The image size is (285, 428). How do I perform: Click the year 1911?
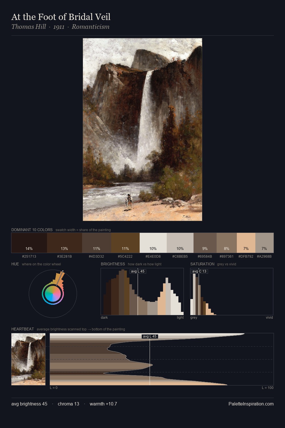(x=59, y=27)
